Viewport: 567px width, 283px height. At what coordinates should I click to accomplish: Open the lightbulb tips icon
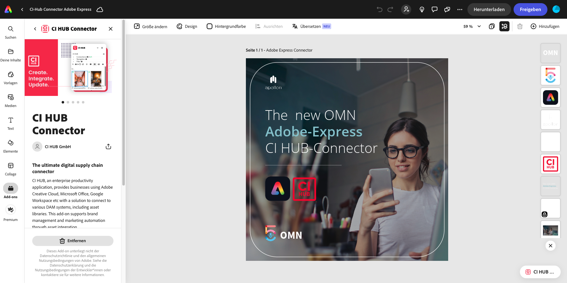point(422,9)
